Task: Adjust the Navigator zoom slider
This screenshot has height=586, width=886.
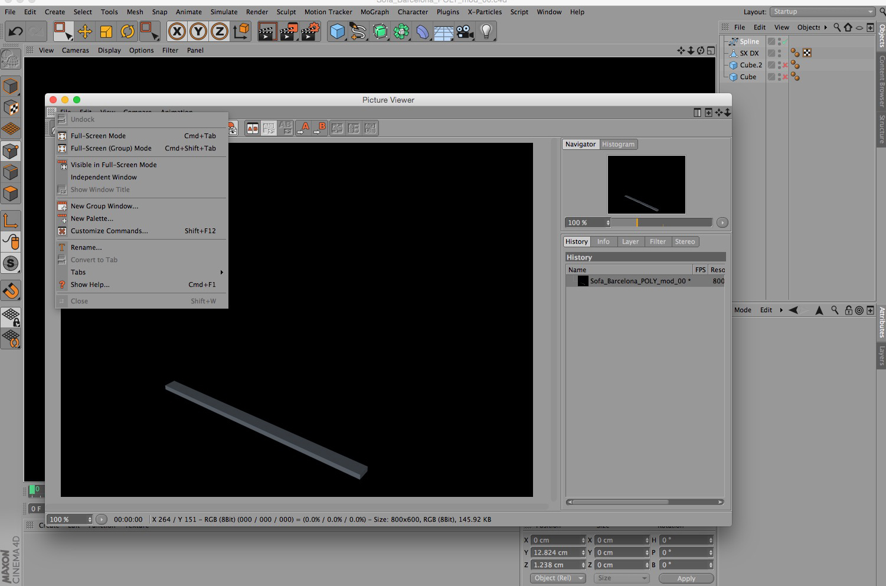Action: 662,222
